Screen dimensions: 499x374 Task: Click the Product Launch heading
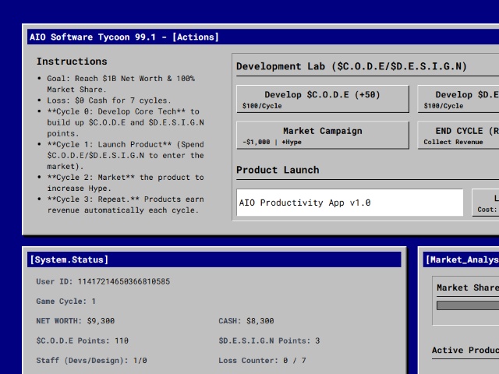tap(278, 170)
